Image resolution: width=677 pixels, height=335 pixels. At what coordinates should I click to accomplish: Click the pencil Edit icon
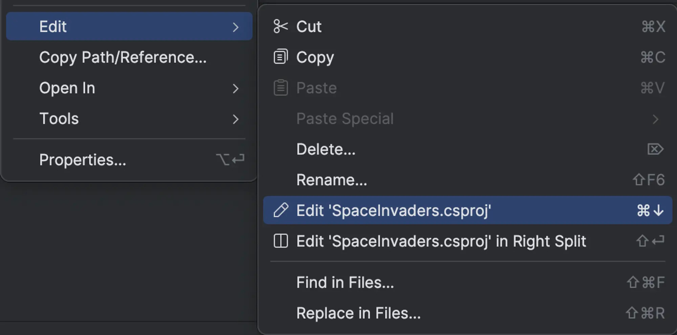(281, 210)
